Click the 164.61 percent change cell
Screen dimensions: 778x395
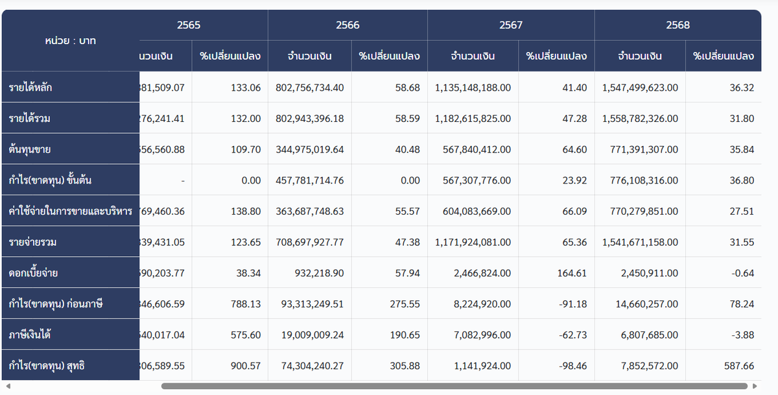tap(557, 272)
